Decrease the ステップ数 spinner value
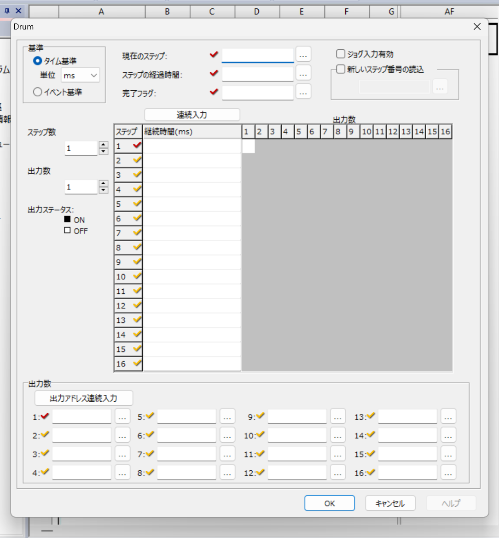 [x=104, y=152]
